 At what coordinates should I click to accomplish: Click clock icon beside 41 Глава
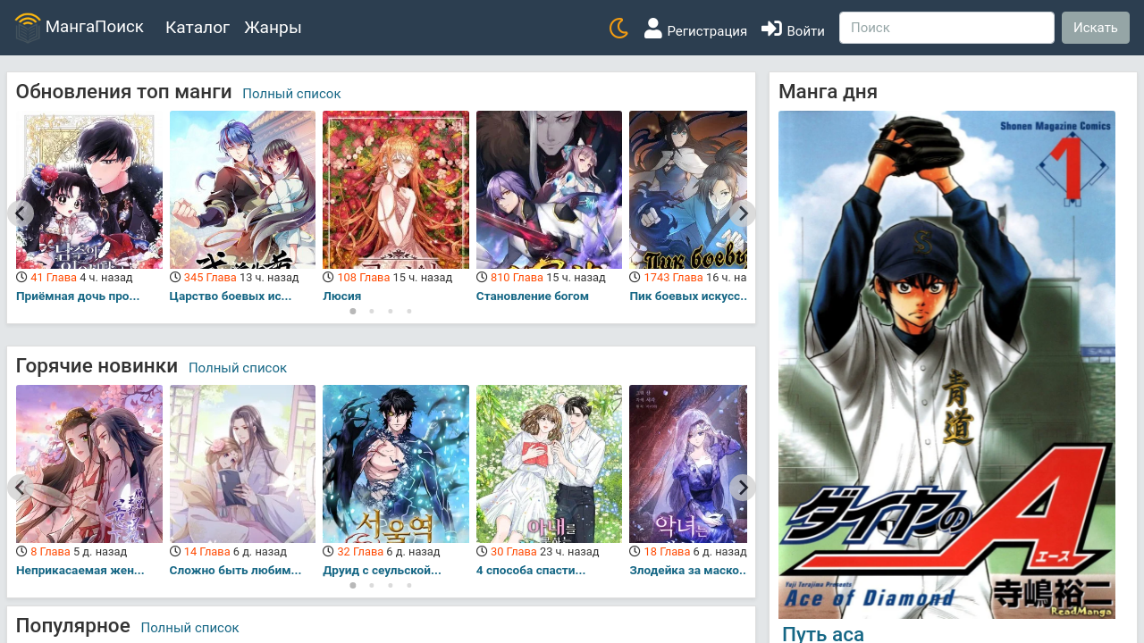tap(22, 278)
